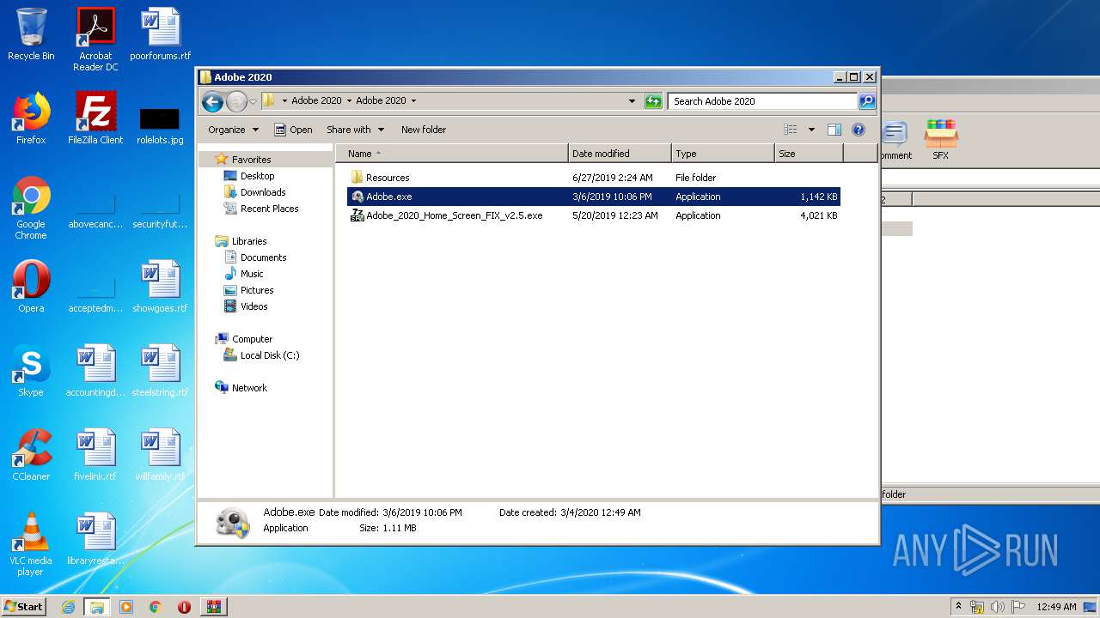The height and width of the screenshot is (618, 1100).
Task: Launch VLC media player shortcut
Action: (x=31, y=544)
